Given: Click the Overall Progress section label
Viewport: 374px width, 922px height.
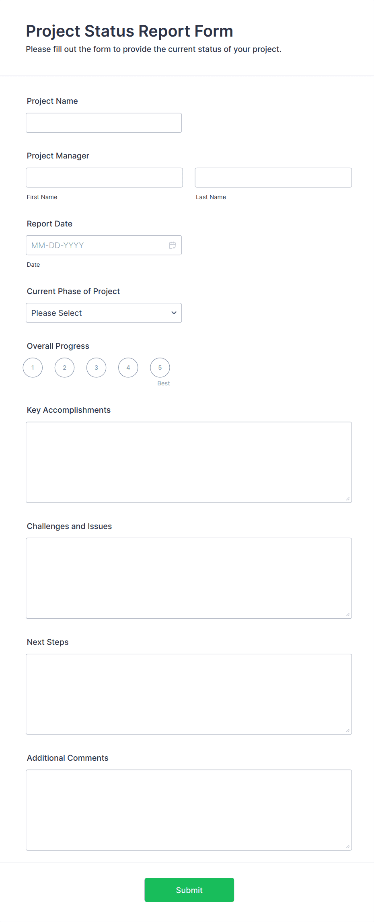Looking at the screenshot, I should 58,346.
